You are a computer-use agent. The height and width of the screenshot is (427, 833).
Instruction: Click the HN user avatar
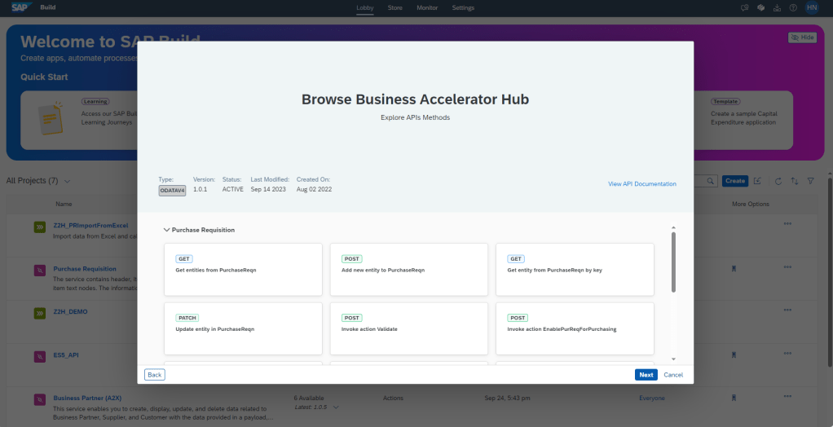[812, 7]
